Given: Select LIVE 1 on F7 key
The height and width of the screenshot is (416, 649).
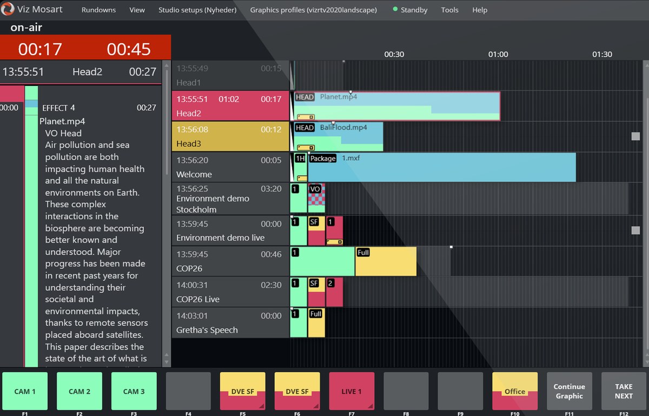Looking at the screenshot, I should pyautogui.click(x=352, y=391).
